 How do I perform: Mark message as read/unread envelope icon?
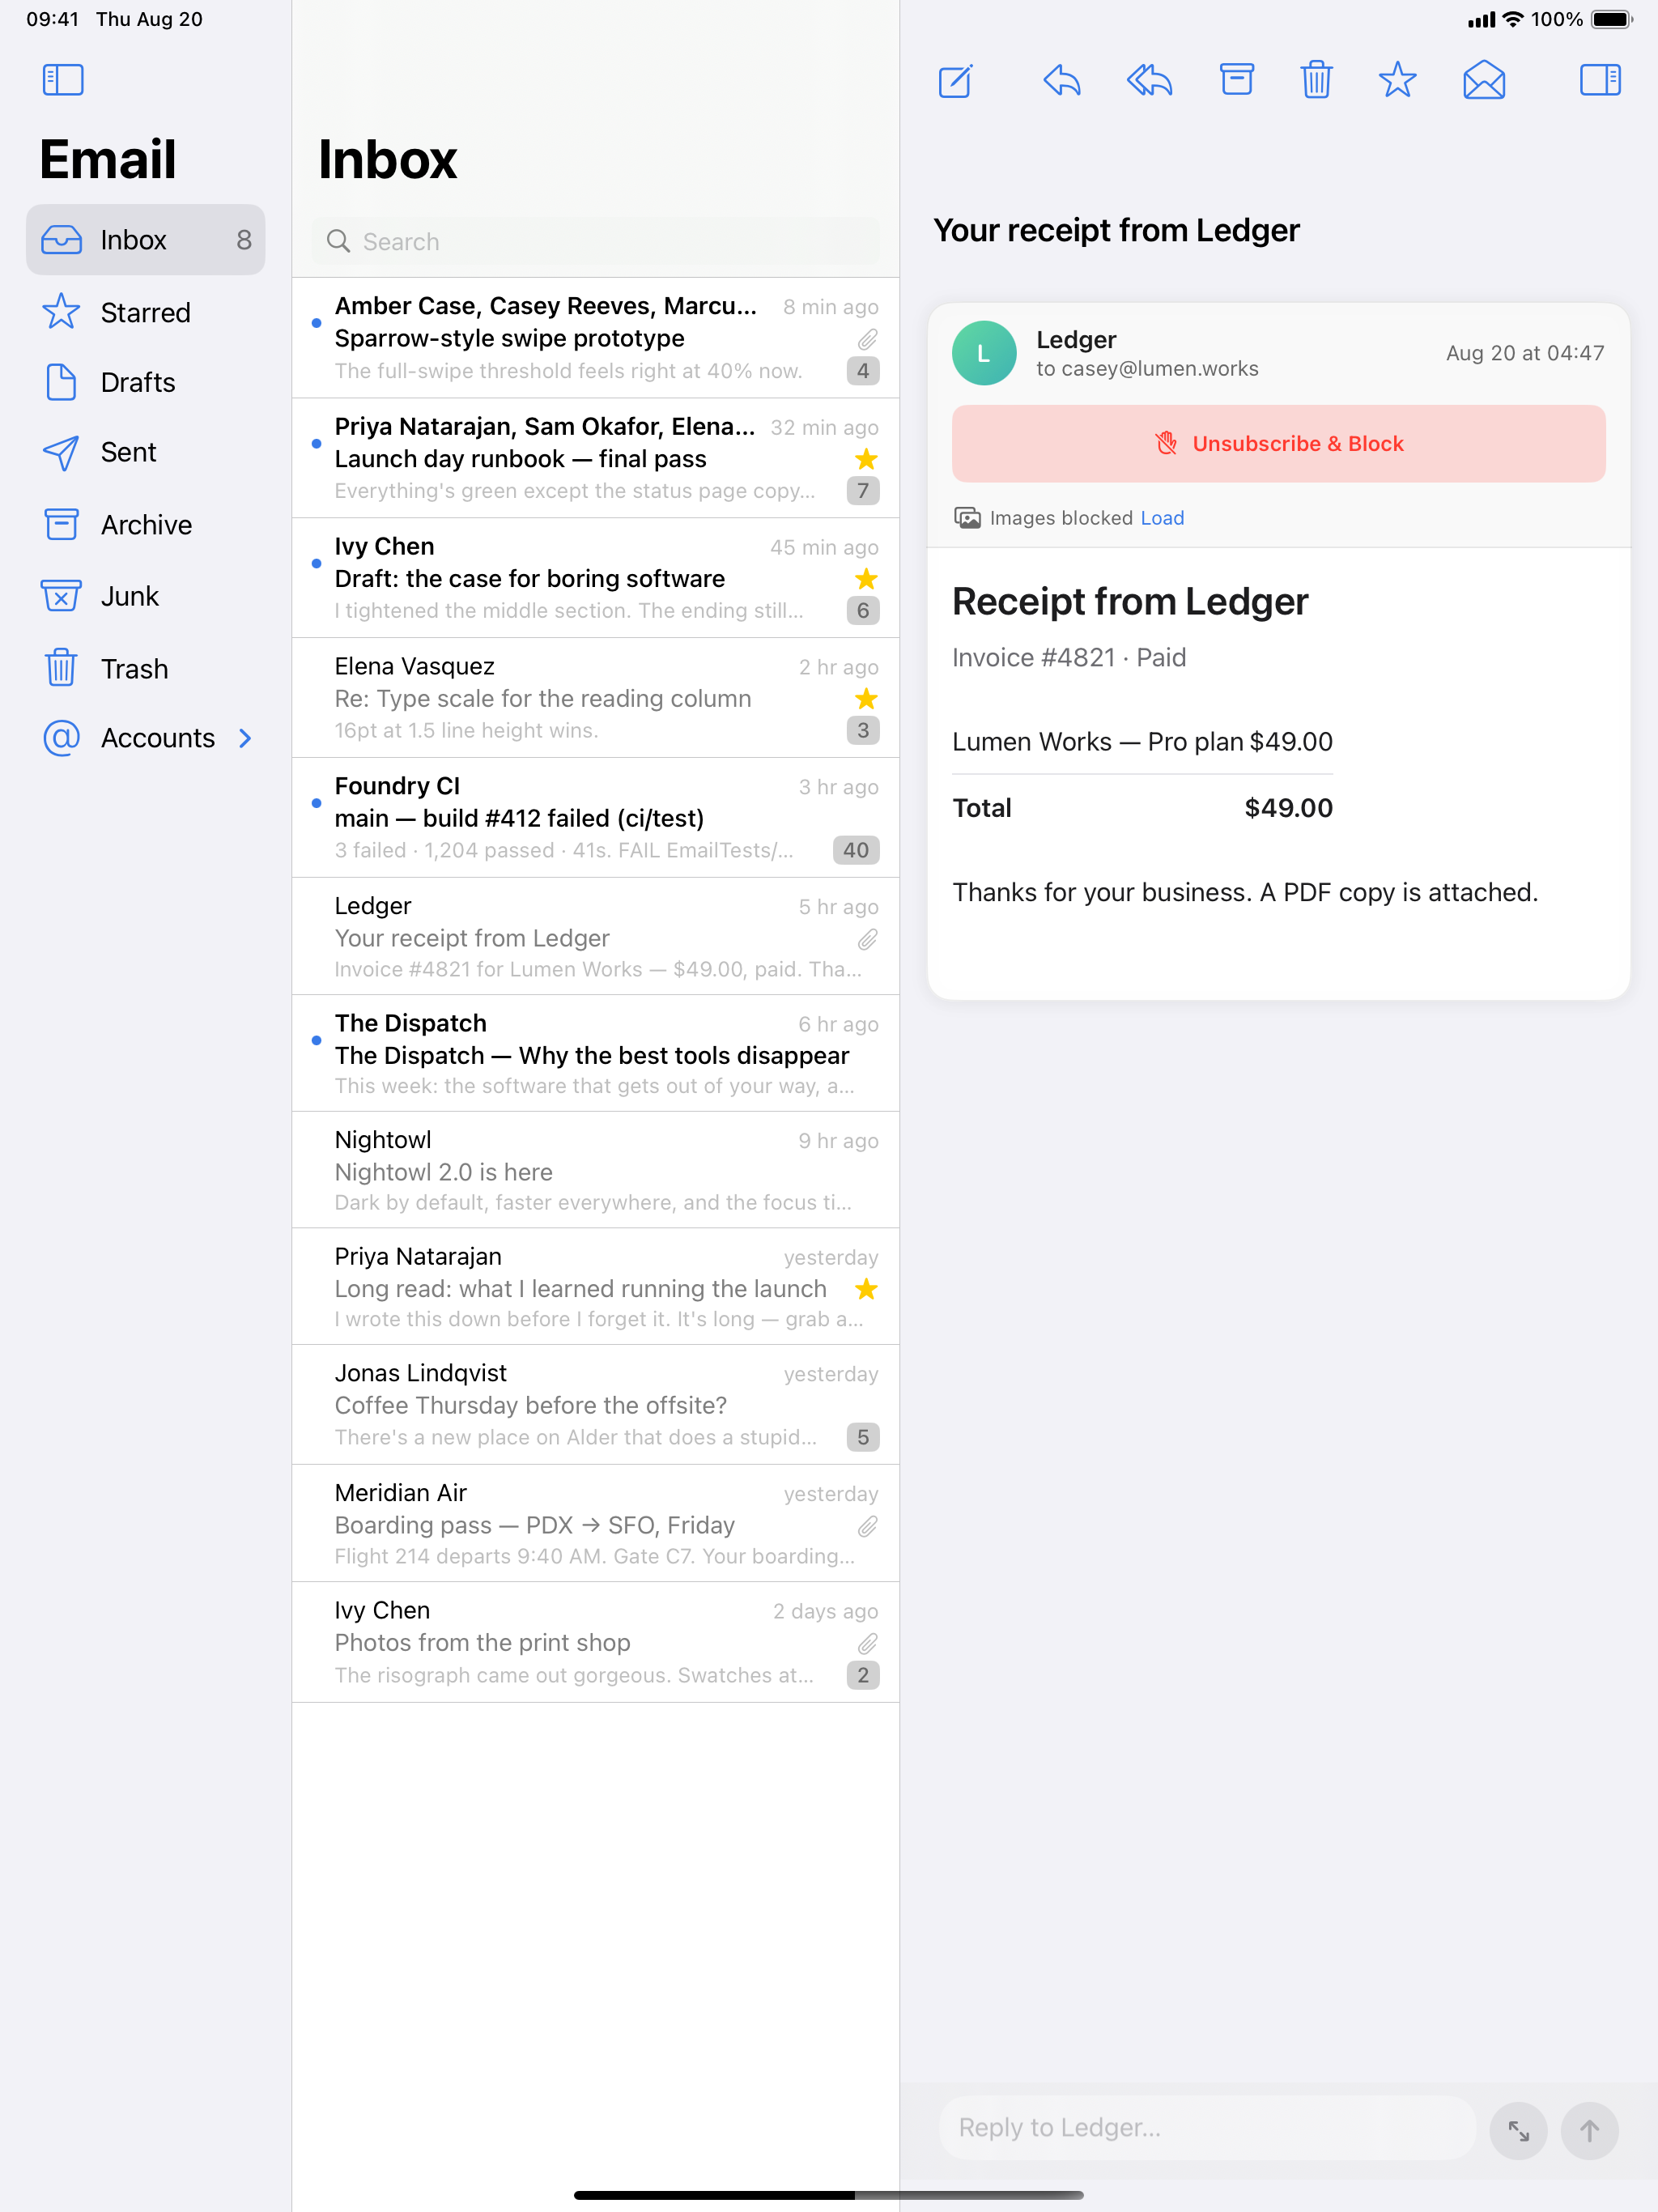point(1484,80)
